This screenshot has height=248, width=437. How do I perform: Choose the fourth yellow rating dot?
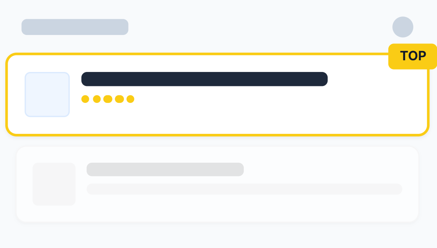coord(119,99)
